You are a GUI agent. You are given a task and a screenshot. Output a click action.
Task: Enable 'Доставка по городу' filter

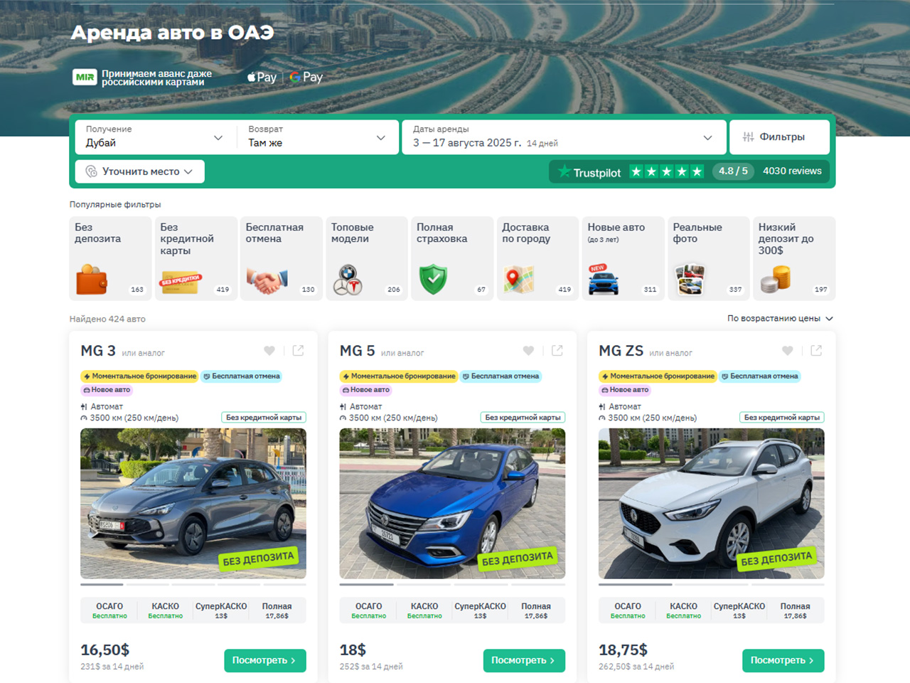pyautogui.click(x=537, y=258)
